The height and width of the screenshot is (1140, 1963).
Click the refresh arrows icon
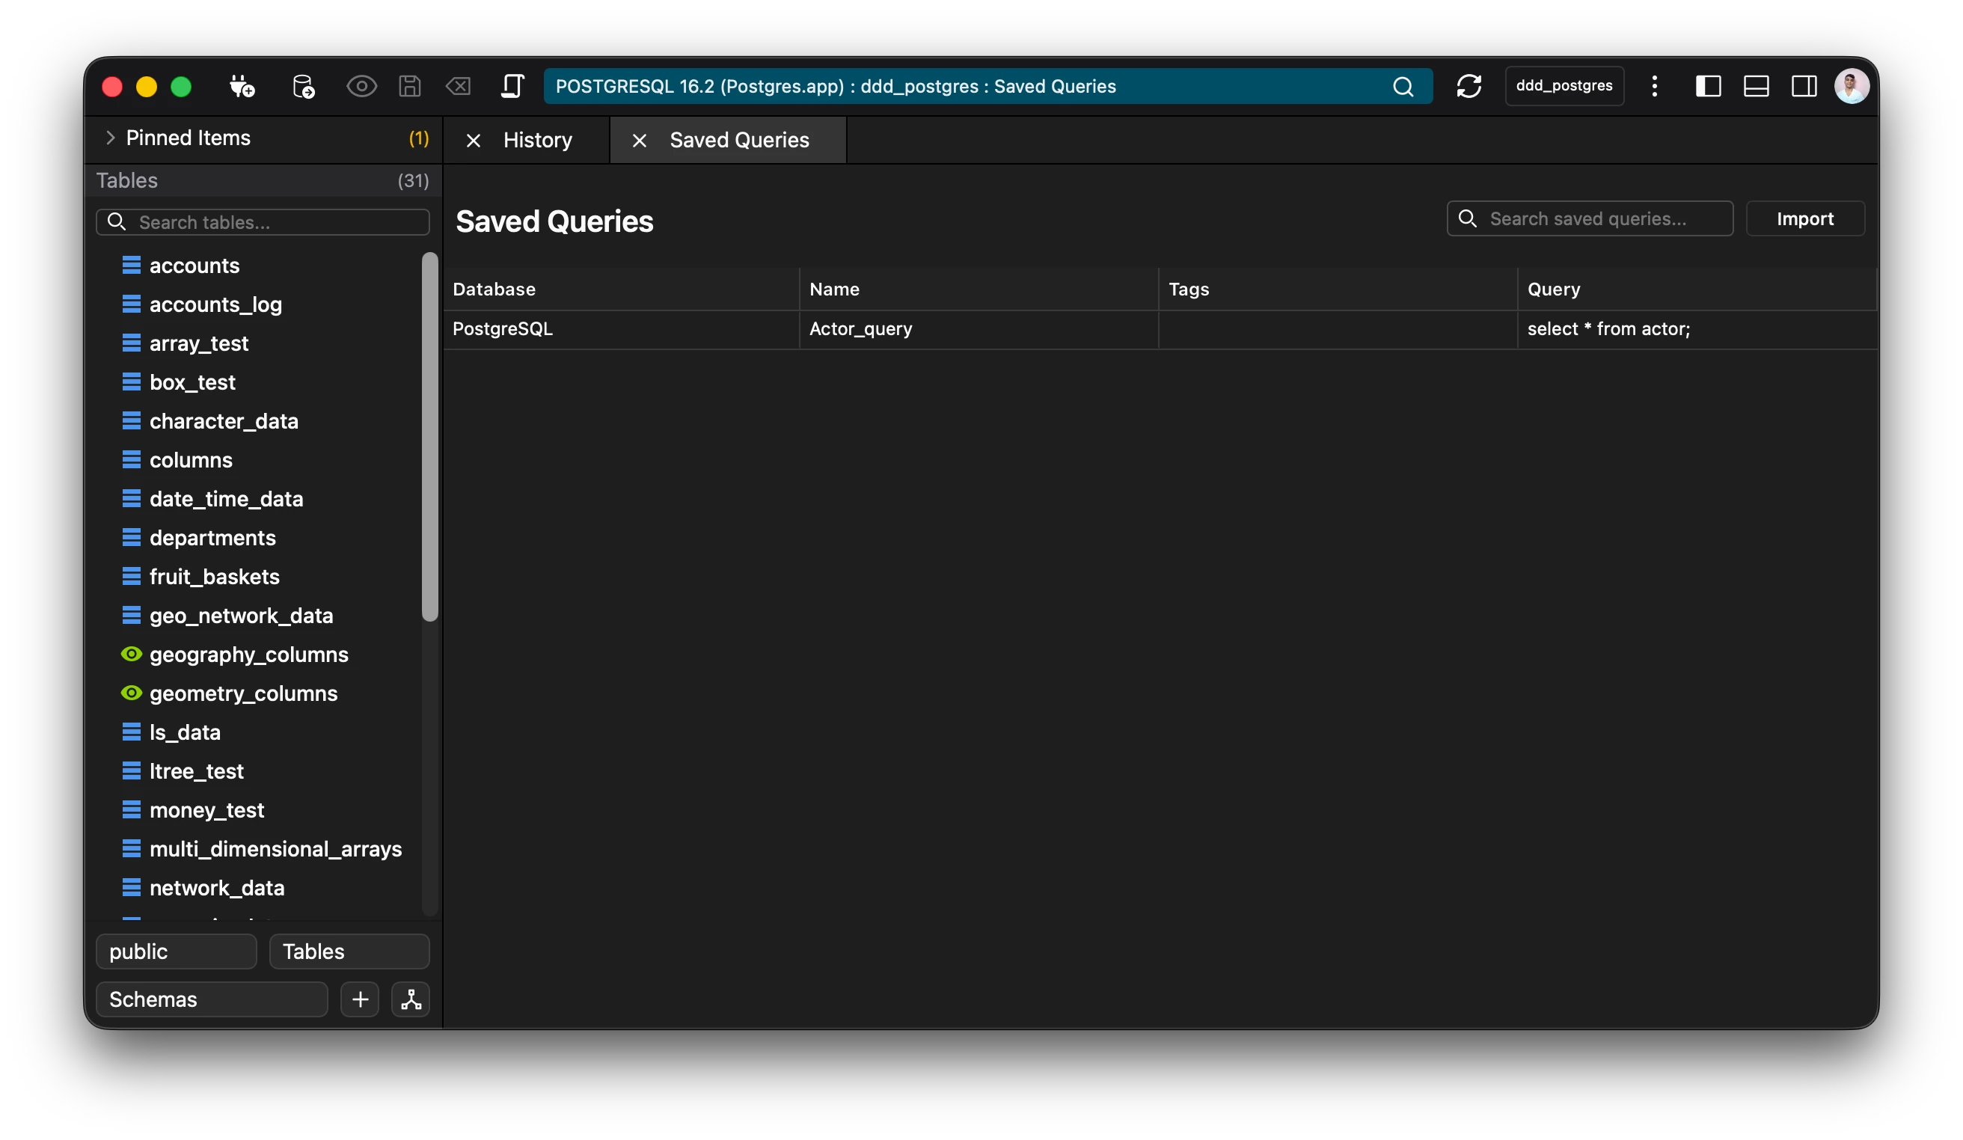1469,87
